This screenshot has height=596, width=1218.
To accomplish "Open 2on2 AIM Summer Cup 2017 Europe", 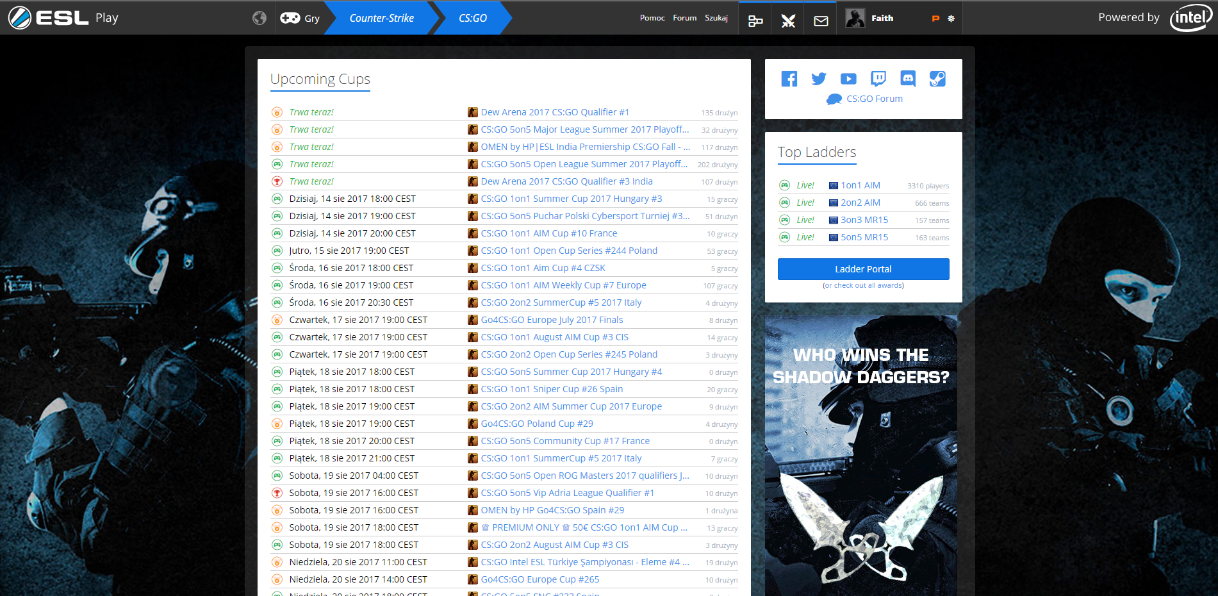I will [x=572, y=406].
